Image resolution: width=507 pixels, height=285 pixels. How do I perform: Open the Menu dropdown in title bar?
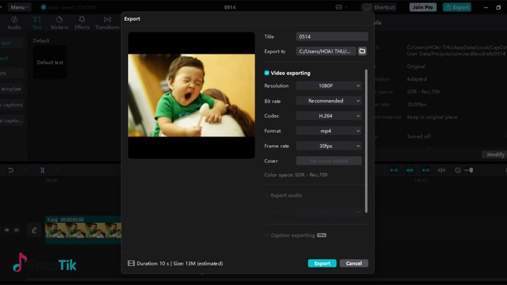(x=19, y=7)
